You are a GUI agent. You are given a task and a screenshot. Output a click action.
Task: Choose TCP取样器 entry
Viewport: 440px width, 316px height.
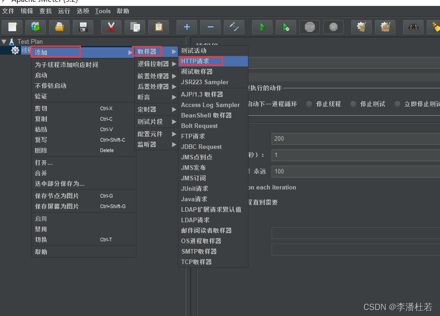tap(213, 262)
